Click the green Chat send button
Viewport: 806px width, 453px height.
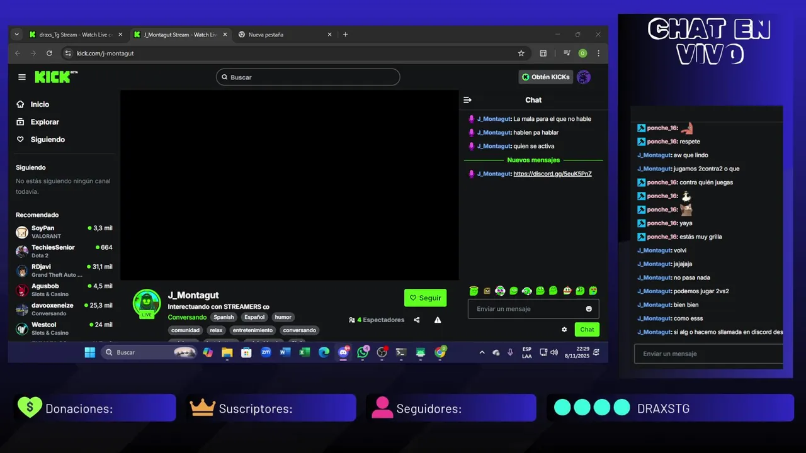click(x=587, y=329)
